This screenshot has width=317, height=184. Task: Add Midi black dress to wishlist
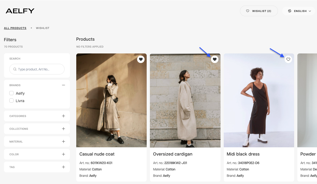(288, 59)
